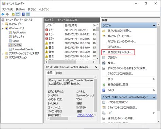
Task: Select the システム log in tree
Action: [x=17, y=45]
